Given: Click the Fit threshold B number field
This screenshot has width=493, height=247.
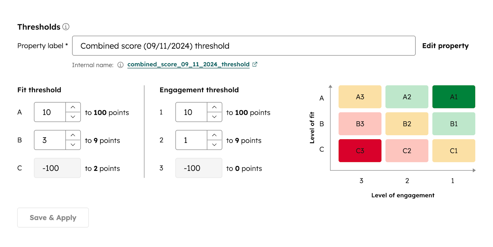Looking at the screenshot, I should tap(50, 140).
